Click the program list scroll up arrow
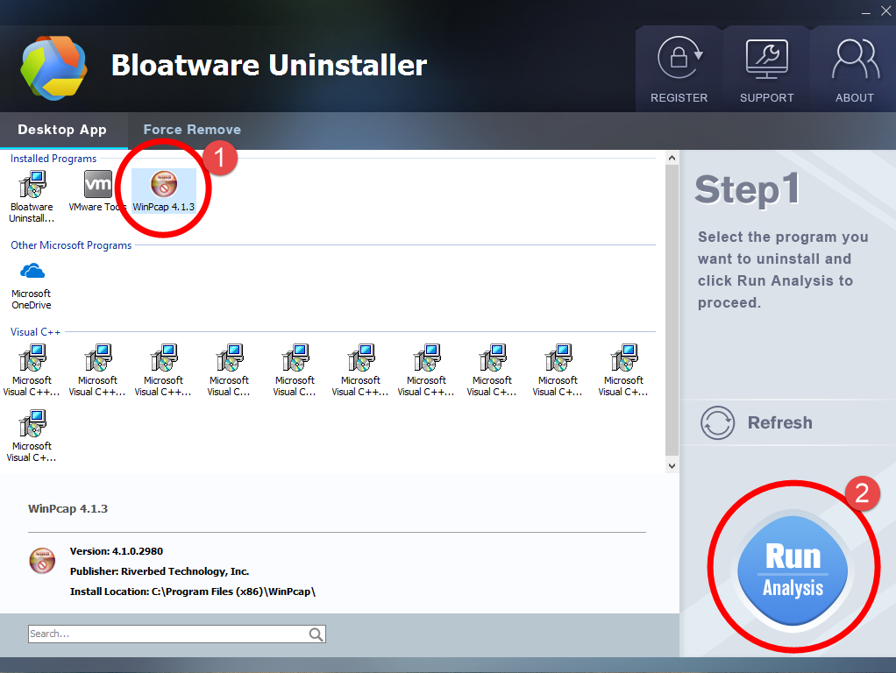Image resolution: width=896 pixels, height=673 pixels. [x=672, y=158]
